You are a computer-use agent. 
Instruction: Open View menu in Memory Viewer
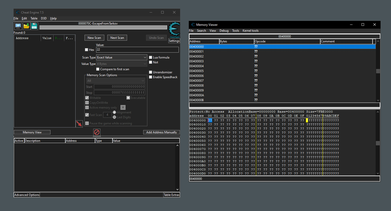tap(213, 31)
